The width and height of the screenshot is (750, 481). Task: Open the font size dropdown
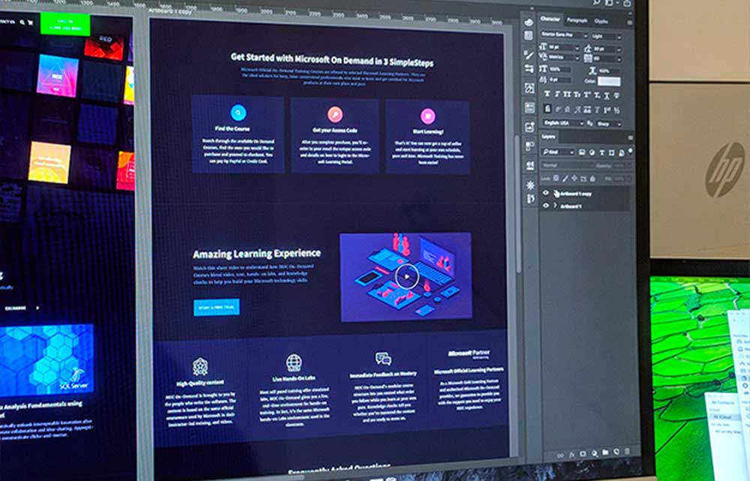pos(565,47)
